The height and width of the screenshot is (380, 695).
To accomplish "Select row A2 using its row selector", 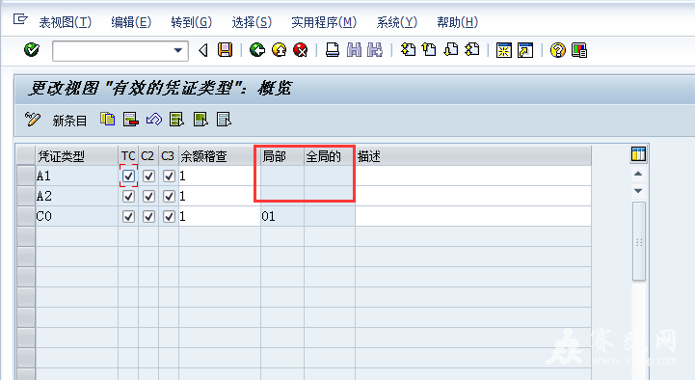I will click(x=26, y=196).
